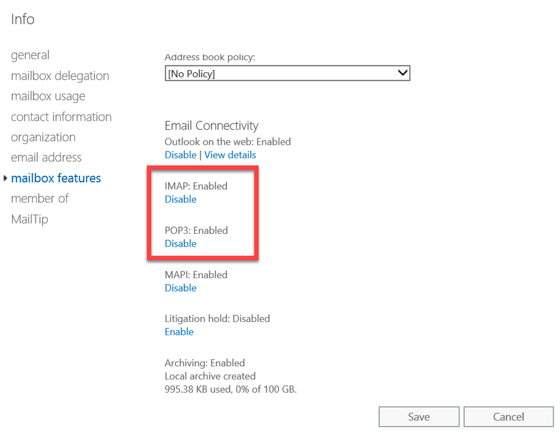Screen dimensions: 560x437
Task: Disable IMAP for this mailbox
Action: point(180,199)
